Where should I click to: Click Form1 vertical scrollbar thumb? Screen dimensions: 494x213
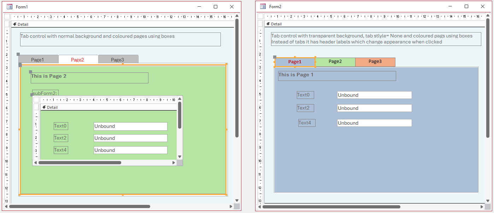pos(237,78)
